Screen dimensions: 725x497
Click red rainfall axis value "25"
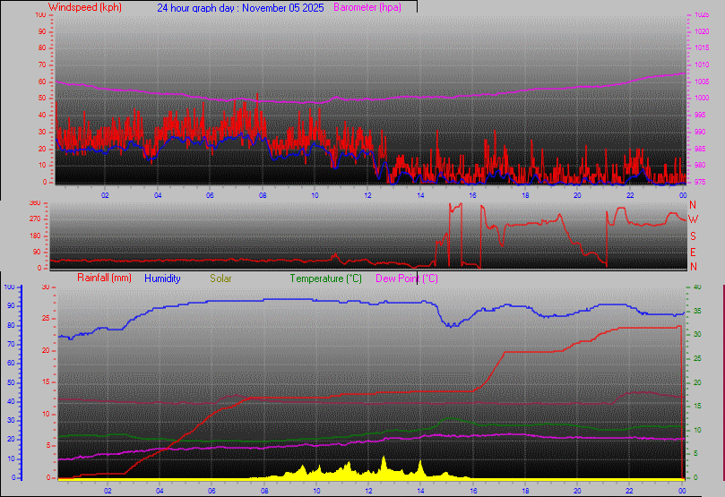coord(46,319)
